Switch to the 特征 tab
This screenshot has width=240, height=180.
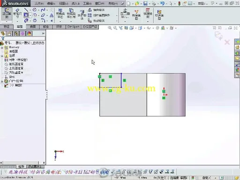(x=7, y=27)
